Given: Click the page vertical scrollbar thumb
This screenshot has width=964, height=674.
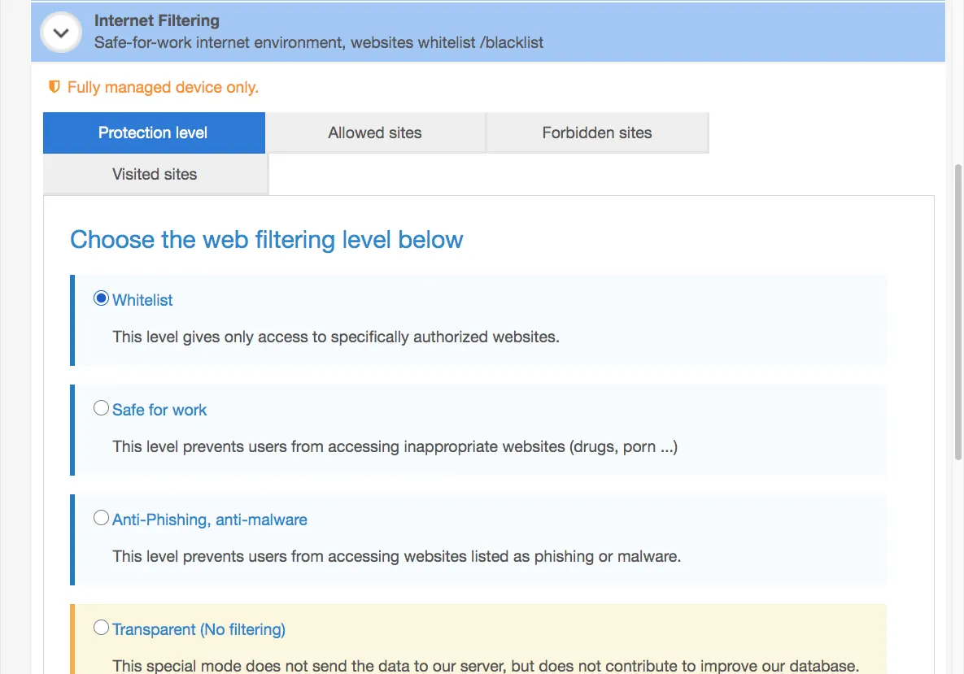Looking at the screenshot, I should point(957,311).
